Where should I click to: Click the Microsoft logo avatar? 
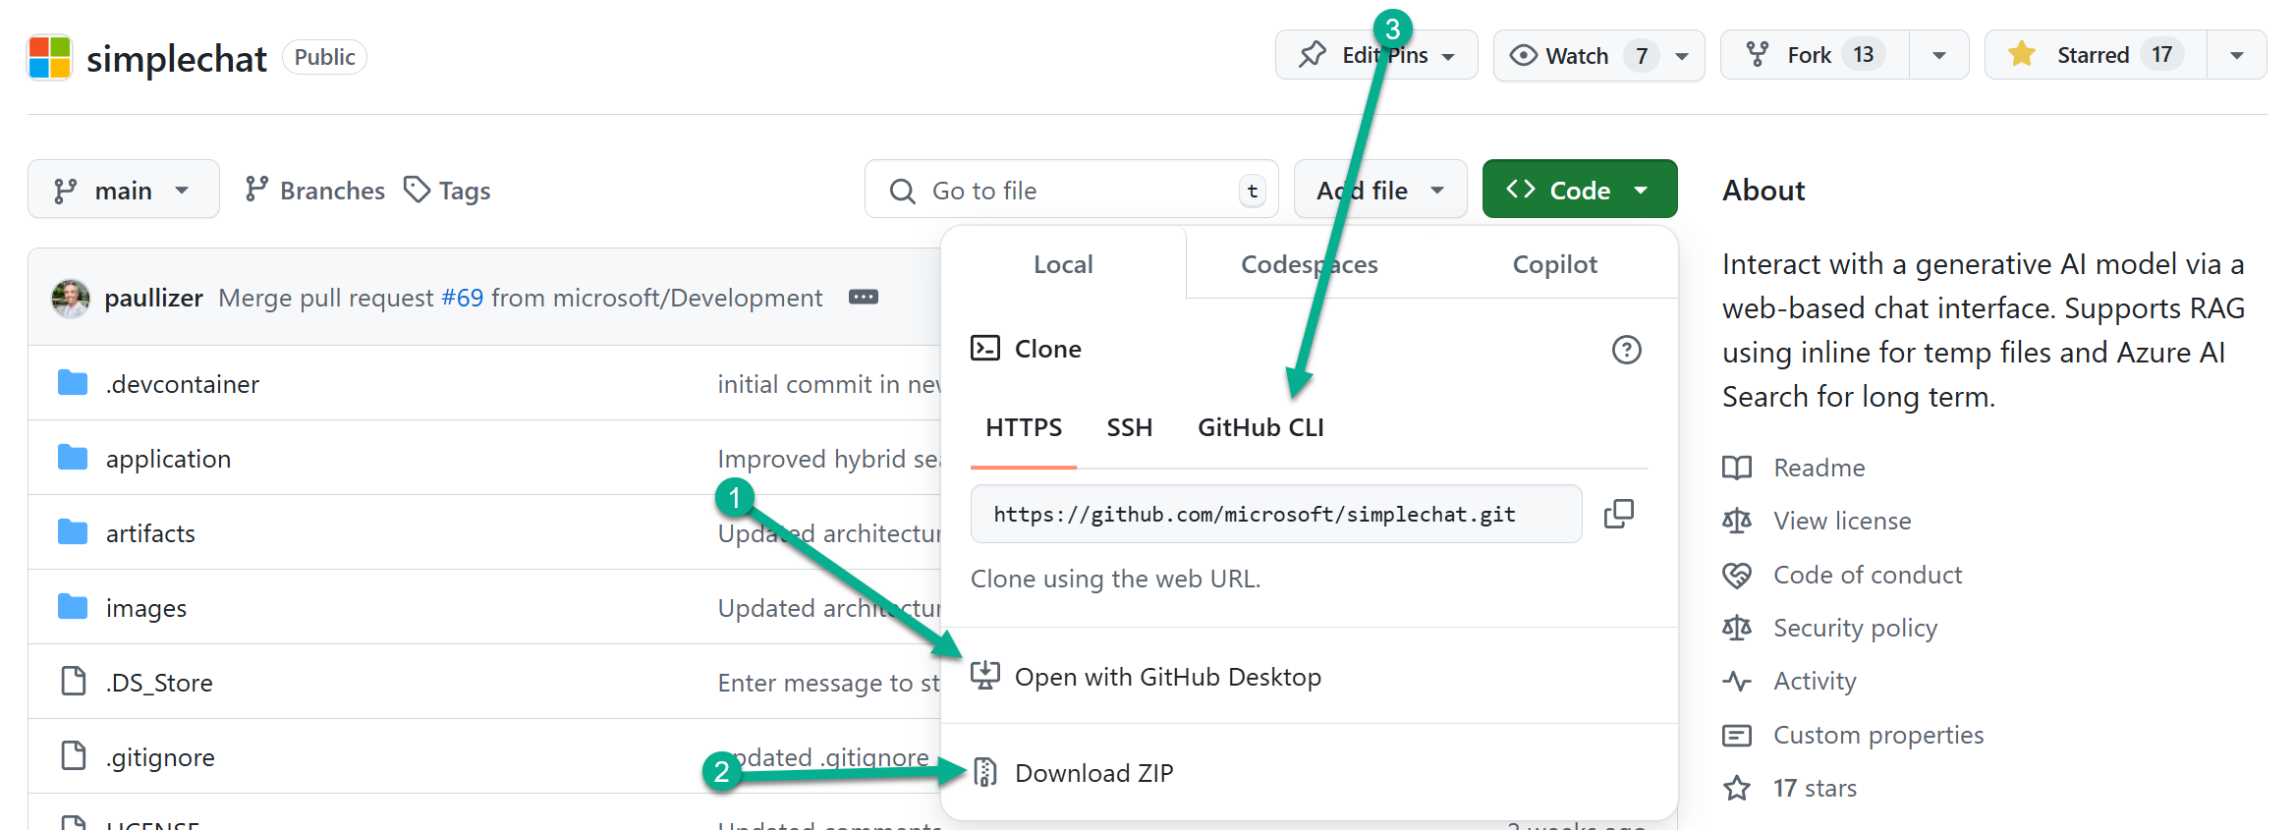49,57
